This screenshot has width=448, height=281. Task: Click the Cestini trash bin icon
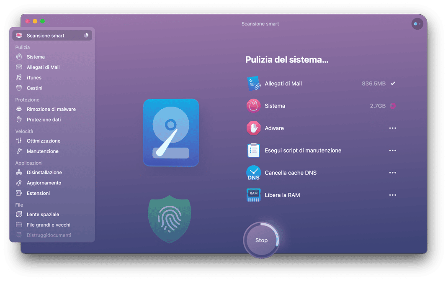pos(19,88)
